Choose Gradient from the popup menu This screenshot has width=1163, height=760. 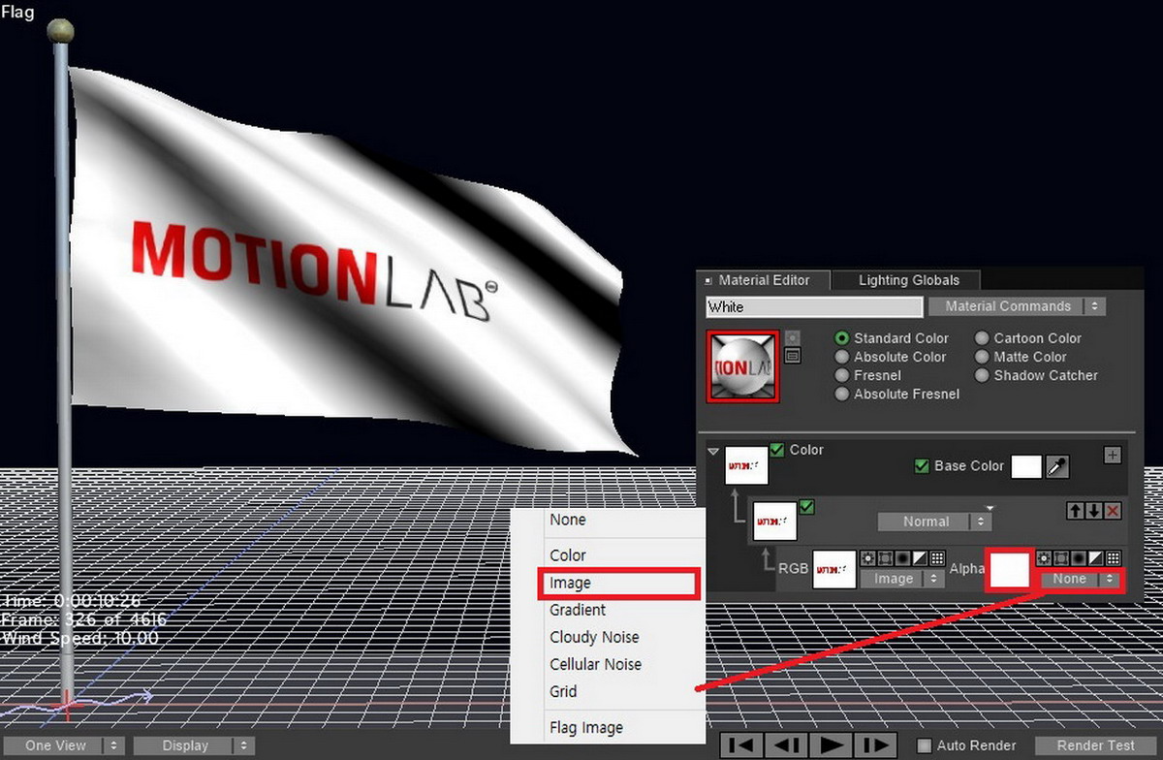(578, 610)
